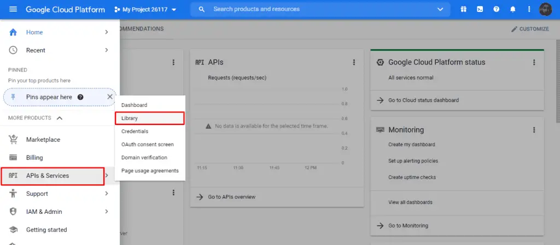The image size is (560, 245).
Task: Toggle the hamburger navigation menu
Action: point(13,10)
